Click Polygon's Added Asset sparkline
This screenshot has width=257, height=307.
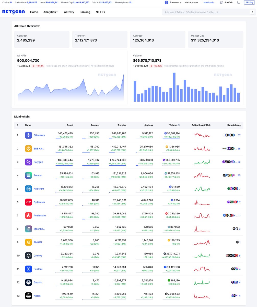click(x=202, y=162)
